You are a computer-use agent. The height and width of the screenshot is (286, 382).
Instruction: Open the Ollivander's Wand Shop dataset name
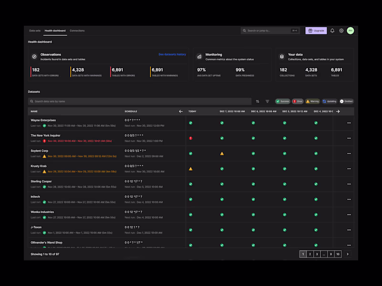click(x=46, y=243)
